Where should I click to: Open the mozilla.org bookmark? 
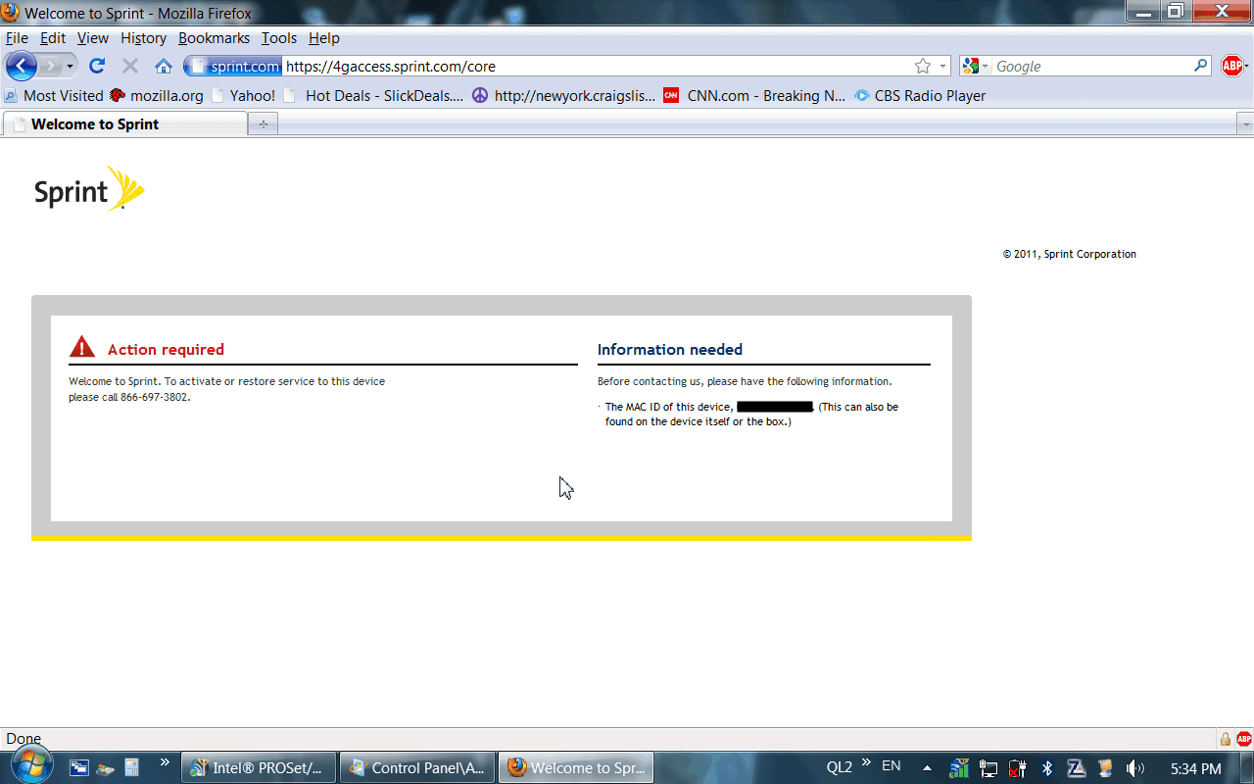157,95
